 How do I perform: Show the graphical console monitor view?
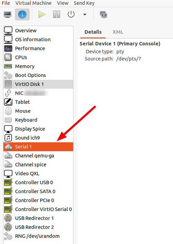tap(8, 15)
